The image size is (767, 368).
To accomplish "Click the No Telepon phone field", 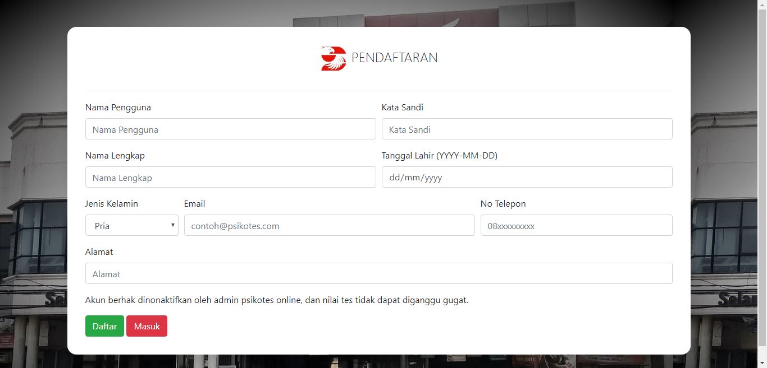I will [576, 225].
